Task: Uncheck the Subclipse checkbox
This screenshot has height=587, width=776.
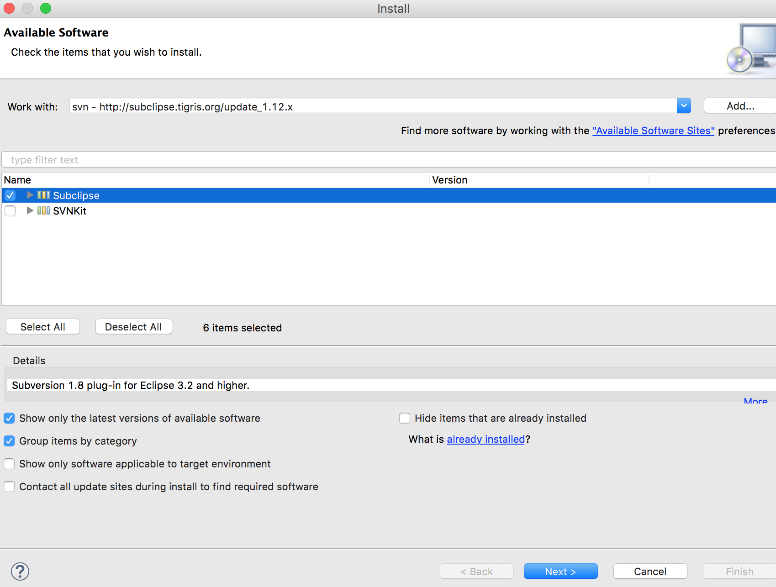Action: point(10,195)
